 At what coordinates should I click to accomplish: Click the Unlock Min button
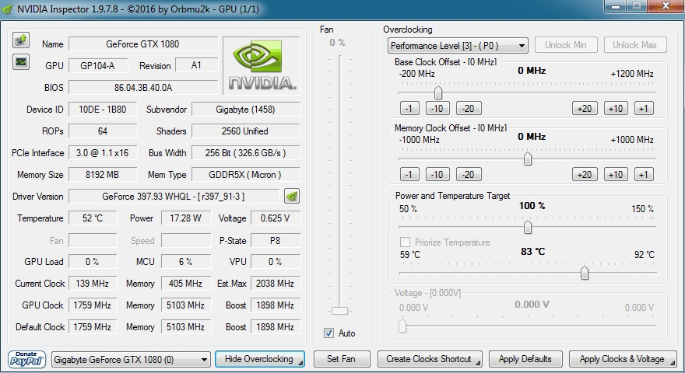click(565, 45)
